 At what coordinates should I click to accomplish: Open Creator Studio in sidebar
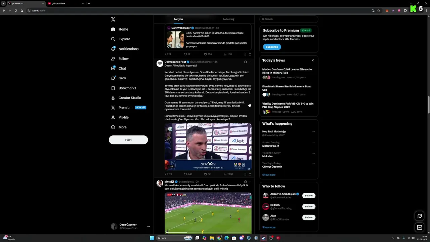pos(126,98)
